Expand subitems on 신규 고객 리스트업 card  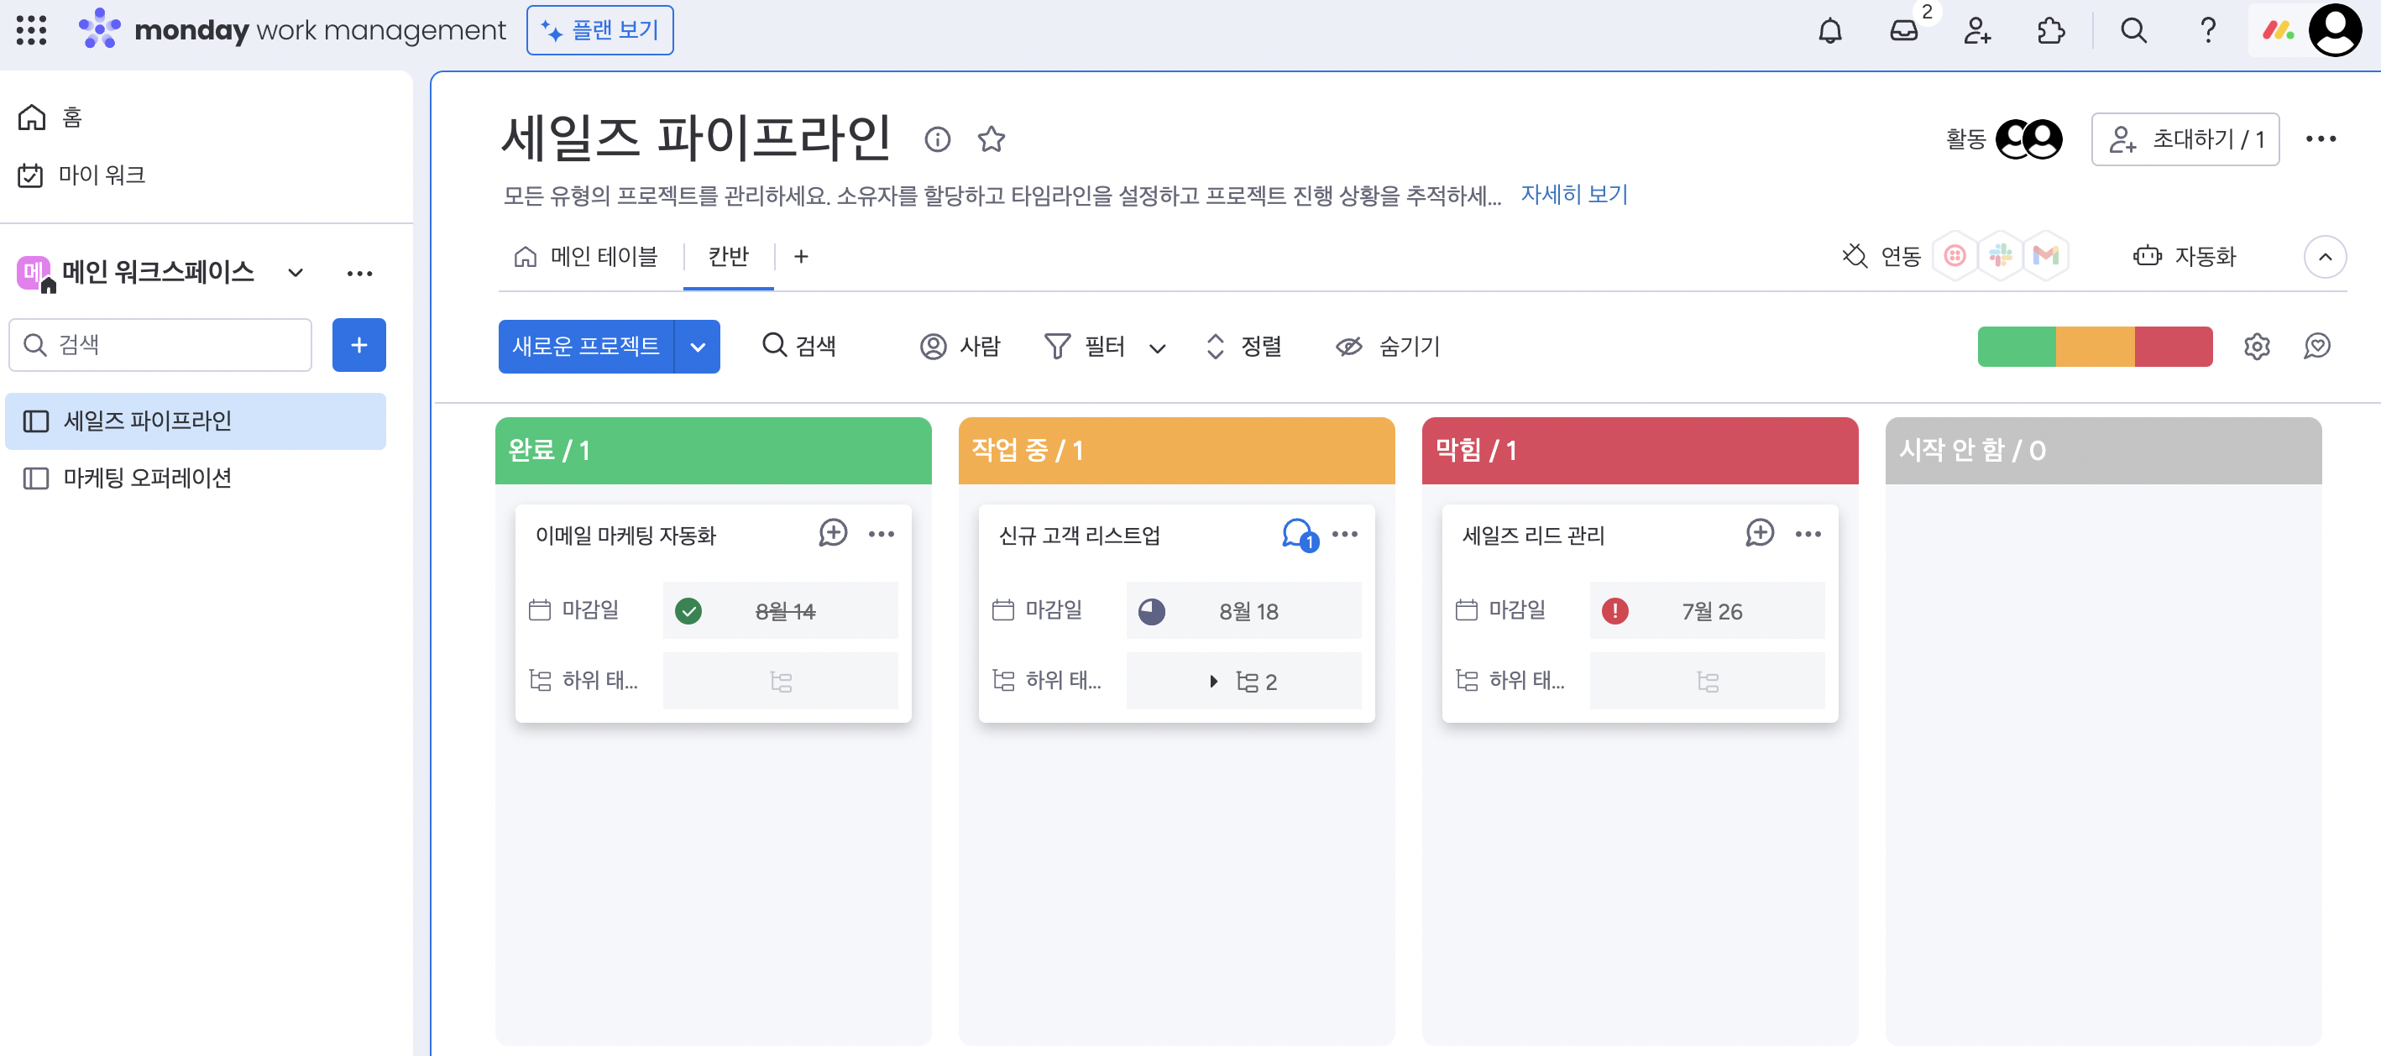(x=1214, y=682)
